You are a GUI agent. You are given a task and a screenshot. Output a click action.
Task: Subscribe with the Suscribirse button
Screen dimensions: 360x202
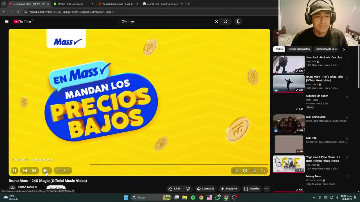[x=56, y=189]
